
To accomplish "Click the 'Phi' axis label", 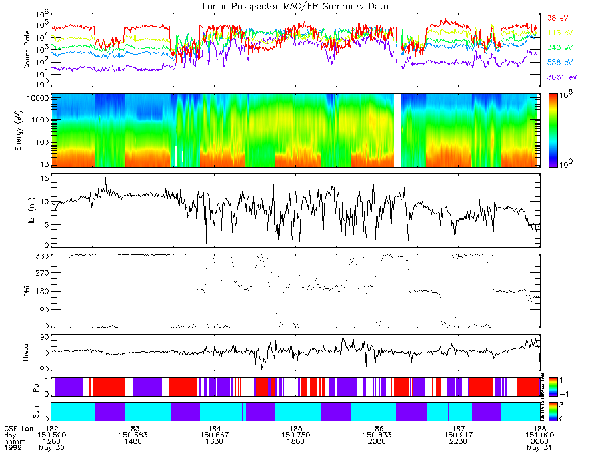I will pos(27,291).
